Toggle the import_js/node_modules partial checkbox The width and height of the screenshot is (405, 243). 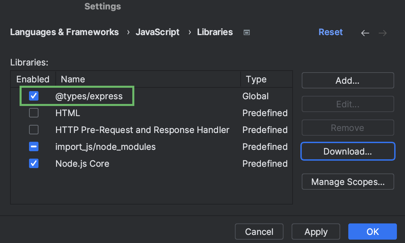(34, 146)
